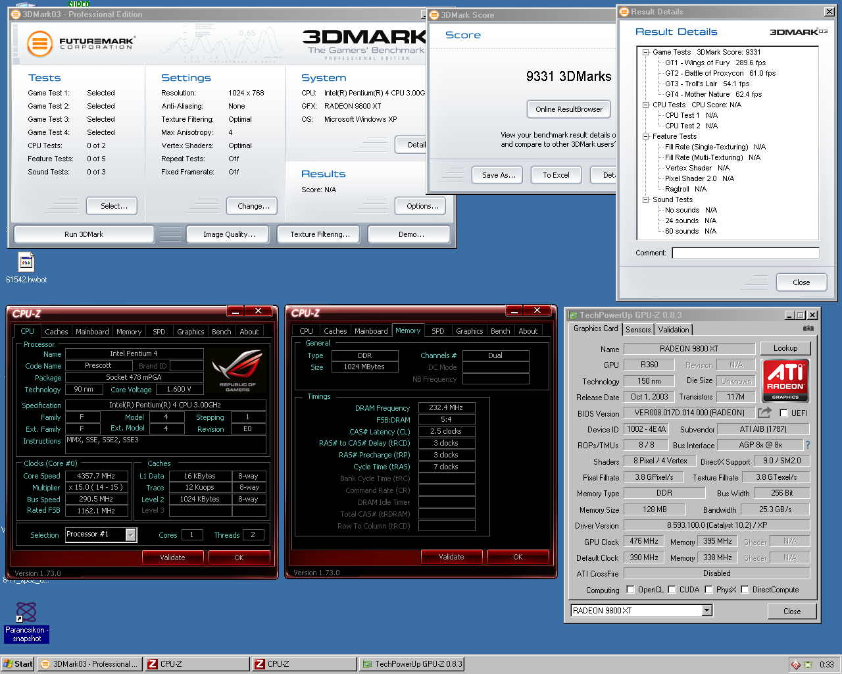Switch to TechPowerUp GPU-Z taskbar button

click(x=412, y=664)
